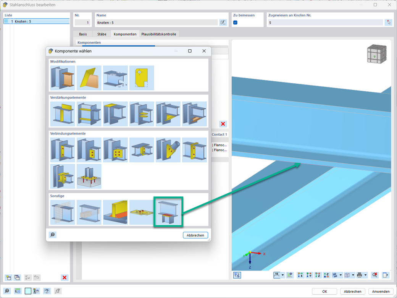This screenshot has width=397, height=298.
Task: Choose the horizontal double stiffener reinforcement icon
Action: 89,114
